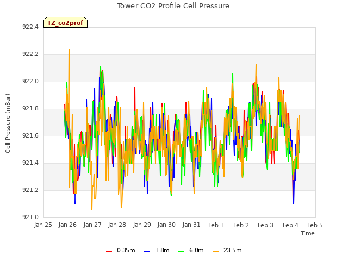
Task: Click the 921.2 y-axis label
Action: coord(30,190)
